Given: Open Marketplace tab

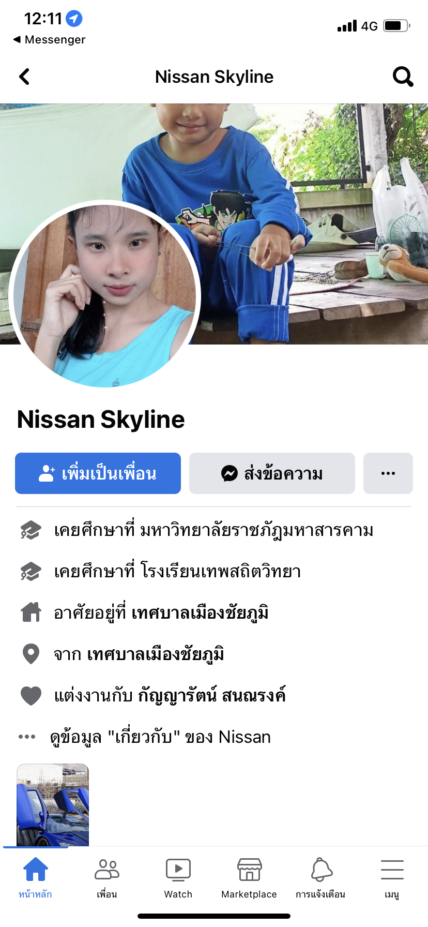Looking at the screenshot, I should [249, 877].
